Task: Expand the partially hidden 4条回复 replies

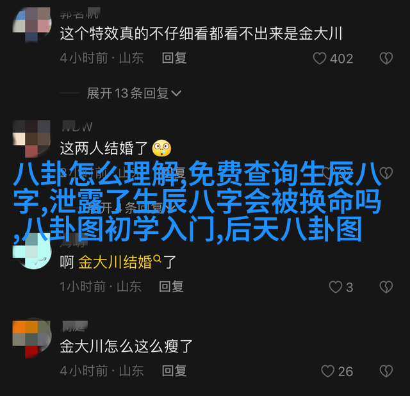Action: (x=134, y=208)
